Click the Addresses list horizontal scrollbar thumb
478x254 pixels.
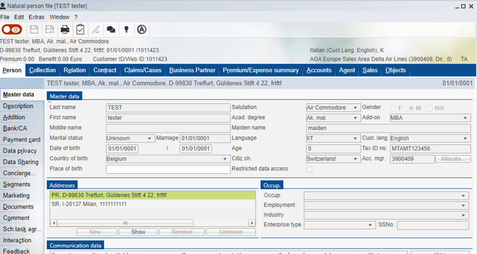125,223
